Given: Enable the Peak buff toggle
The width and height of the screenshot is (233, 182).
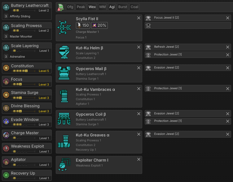Looking at the screenshot, I should tap(81, 7).
